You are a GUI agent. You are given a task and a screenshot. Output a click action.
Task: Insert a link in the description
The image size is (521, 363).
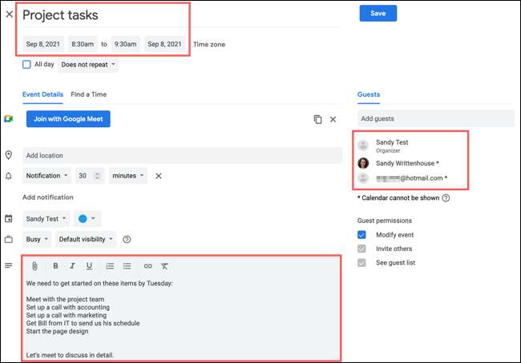(147, 266)
